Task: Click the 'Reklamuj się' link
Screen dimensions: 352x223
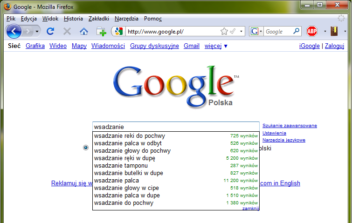Action: (72, 183)
